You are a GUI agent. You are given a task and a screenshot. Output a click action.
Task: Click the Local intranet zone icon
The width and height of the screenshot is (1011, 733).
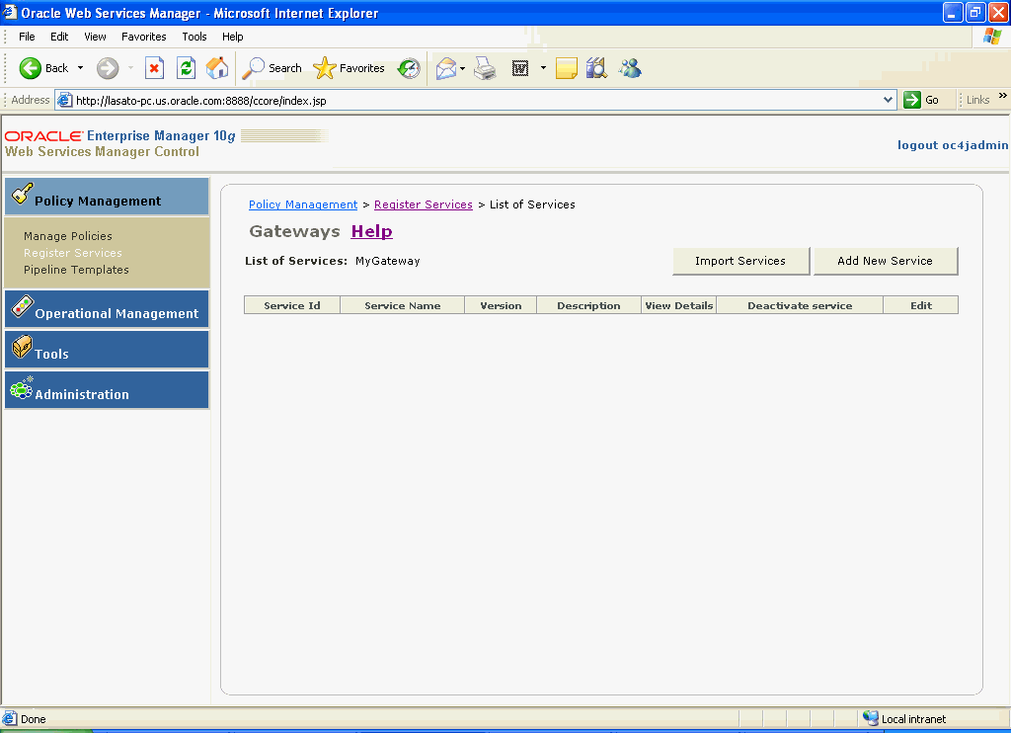click(x=871, y=718)
